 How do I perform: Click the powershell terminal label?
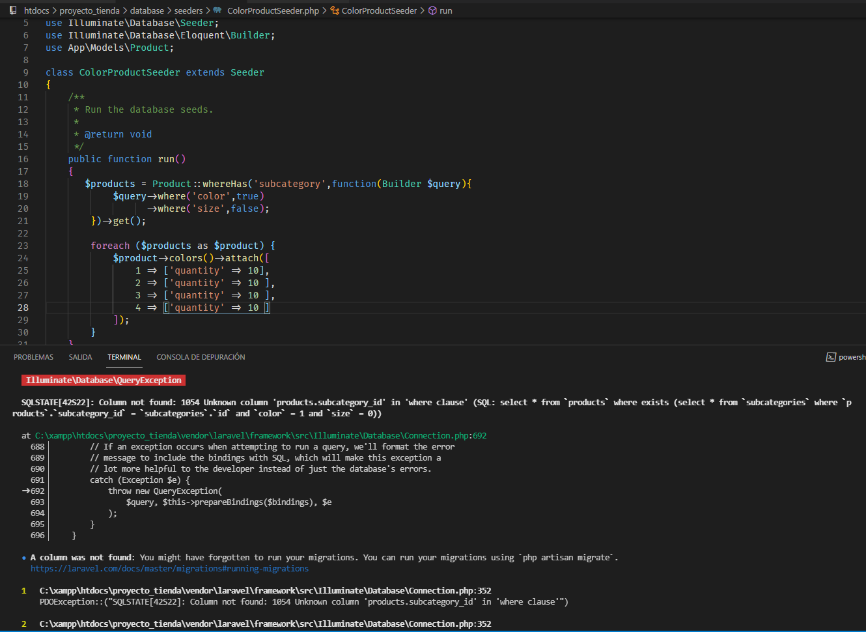point(852,357)
